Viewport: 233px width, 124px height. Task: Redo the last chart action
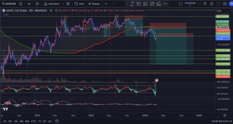click(x=113, y=4)
